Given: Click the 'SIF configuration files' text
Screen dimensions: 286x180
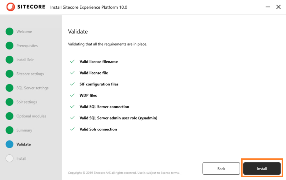Looking at the screenshot, I should (x=99, y=84).
